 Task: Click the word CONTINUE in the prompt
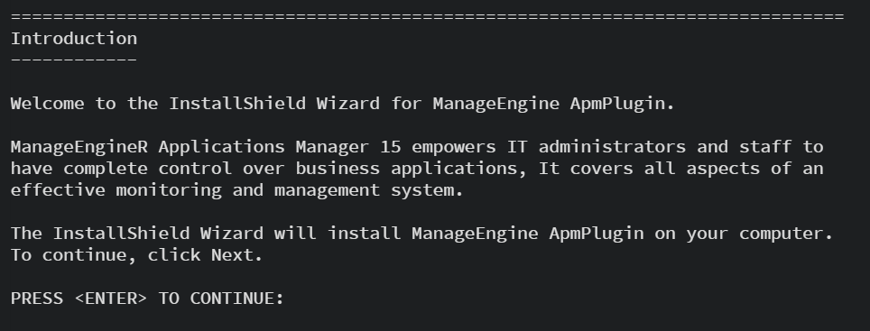tap(232, 299)
